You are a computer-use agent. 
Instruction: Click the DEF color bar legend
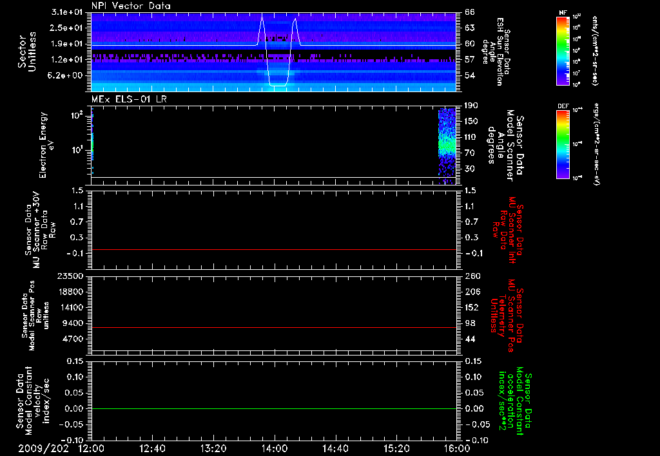pos(563,144)
